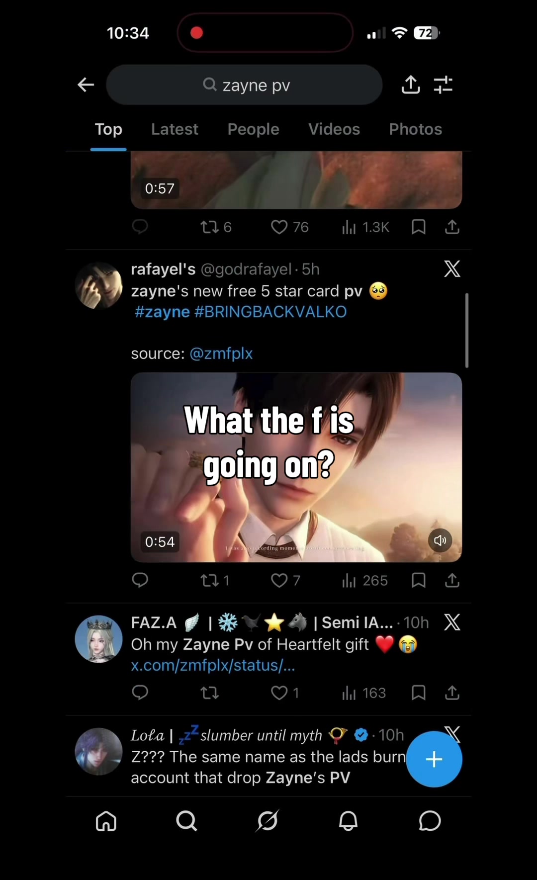Viewport: 537px width, 880px height.
Task: Open the Grok icon in bottom navigation
Action: (268, 821)
